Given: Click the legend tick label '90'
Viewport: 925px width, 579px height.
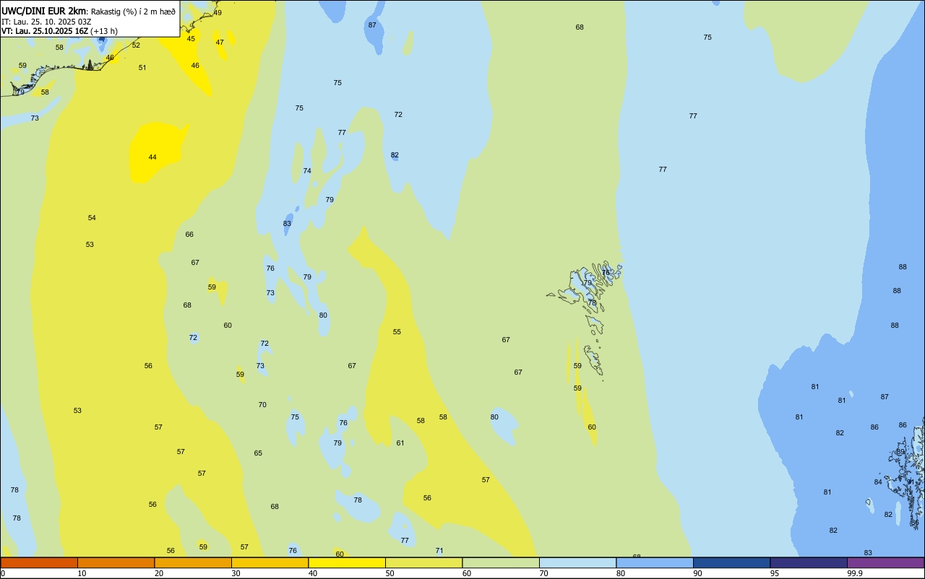Looking at the screenshot, I should coord(697,573).
